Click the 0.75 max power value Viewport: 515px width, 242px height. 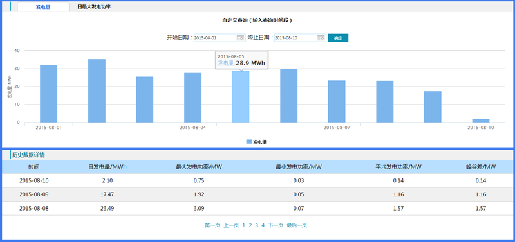click(x=199, y=180)
